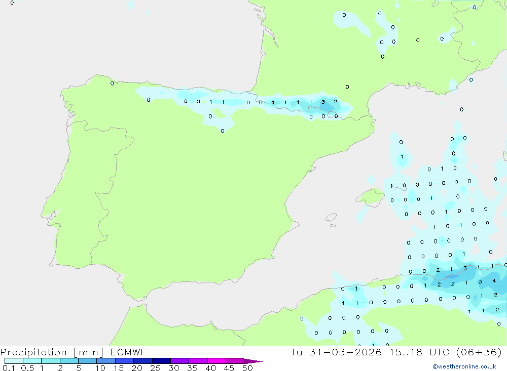Click the legend label '25'

point(155,368)
